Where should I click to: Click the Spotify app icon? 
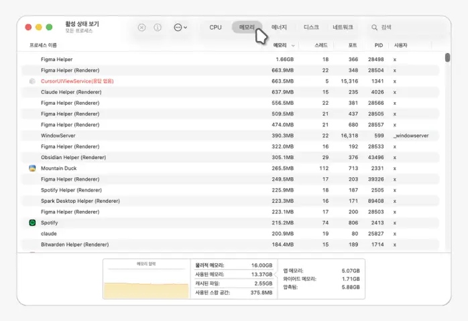click(32, 223)
